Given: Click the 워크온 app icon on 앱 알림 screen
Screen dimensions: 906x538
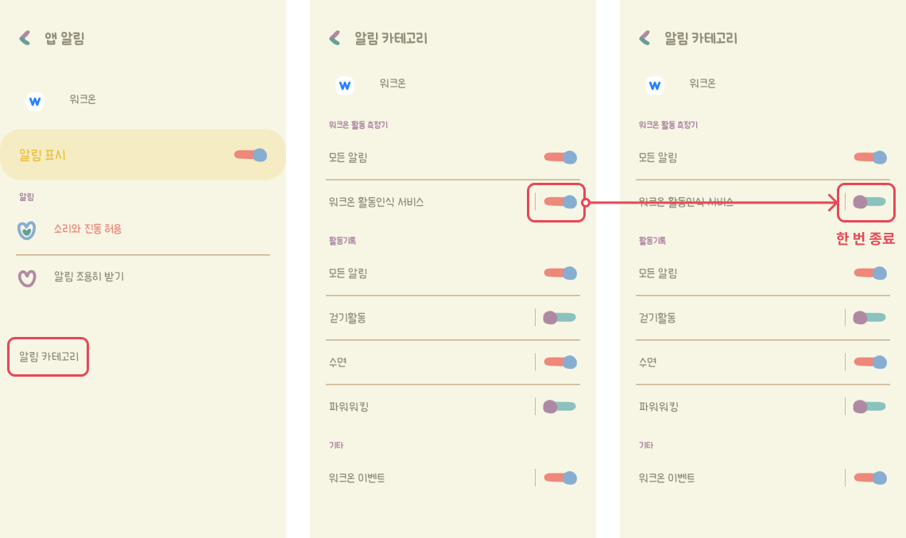Looking at the screenshot, I should tap(34, 101).
